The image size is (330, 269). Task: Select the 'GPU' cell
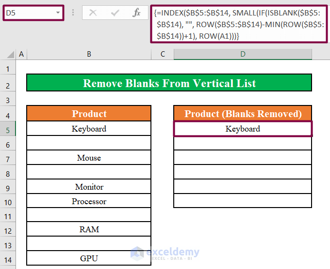click(x=89, y=258)
